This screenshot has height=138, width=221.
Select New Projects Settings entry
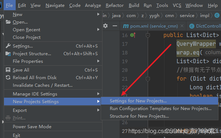point(53,101)
